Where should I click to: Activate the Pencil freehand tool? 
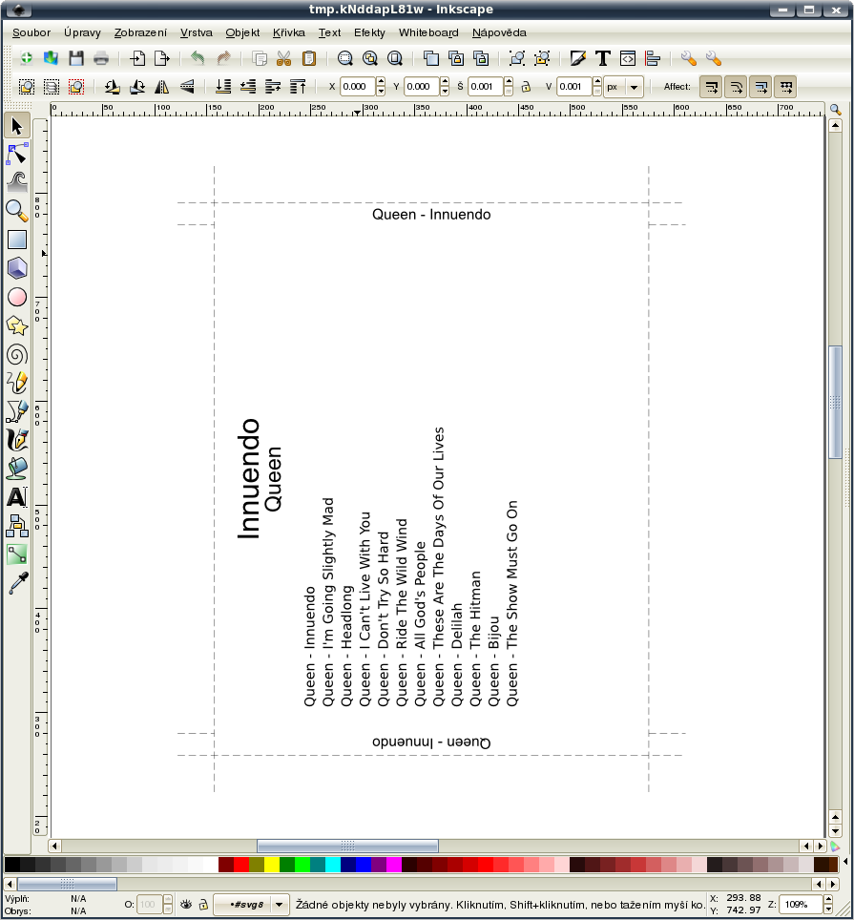17,383
